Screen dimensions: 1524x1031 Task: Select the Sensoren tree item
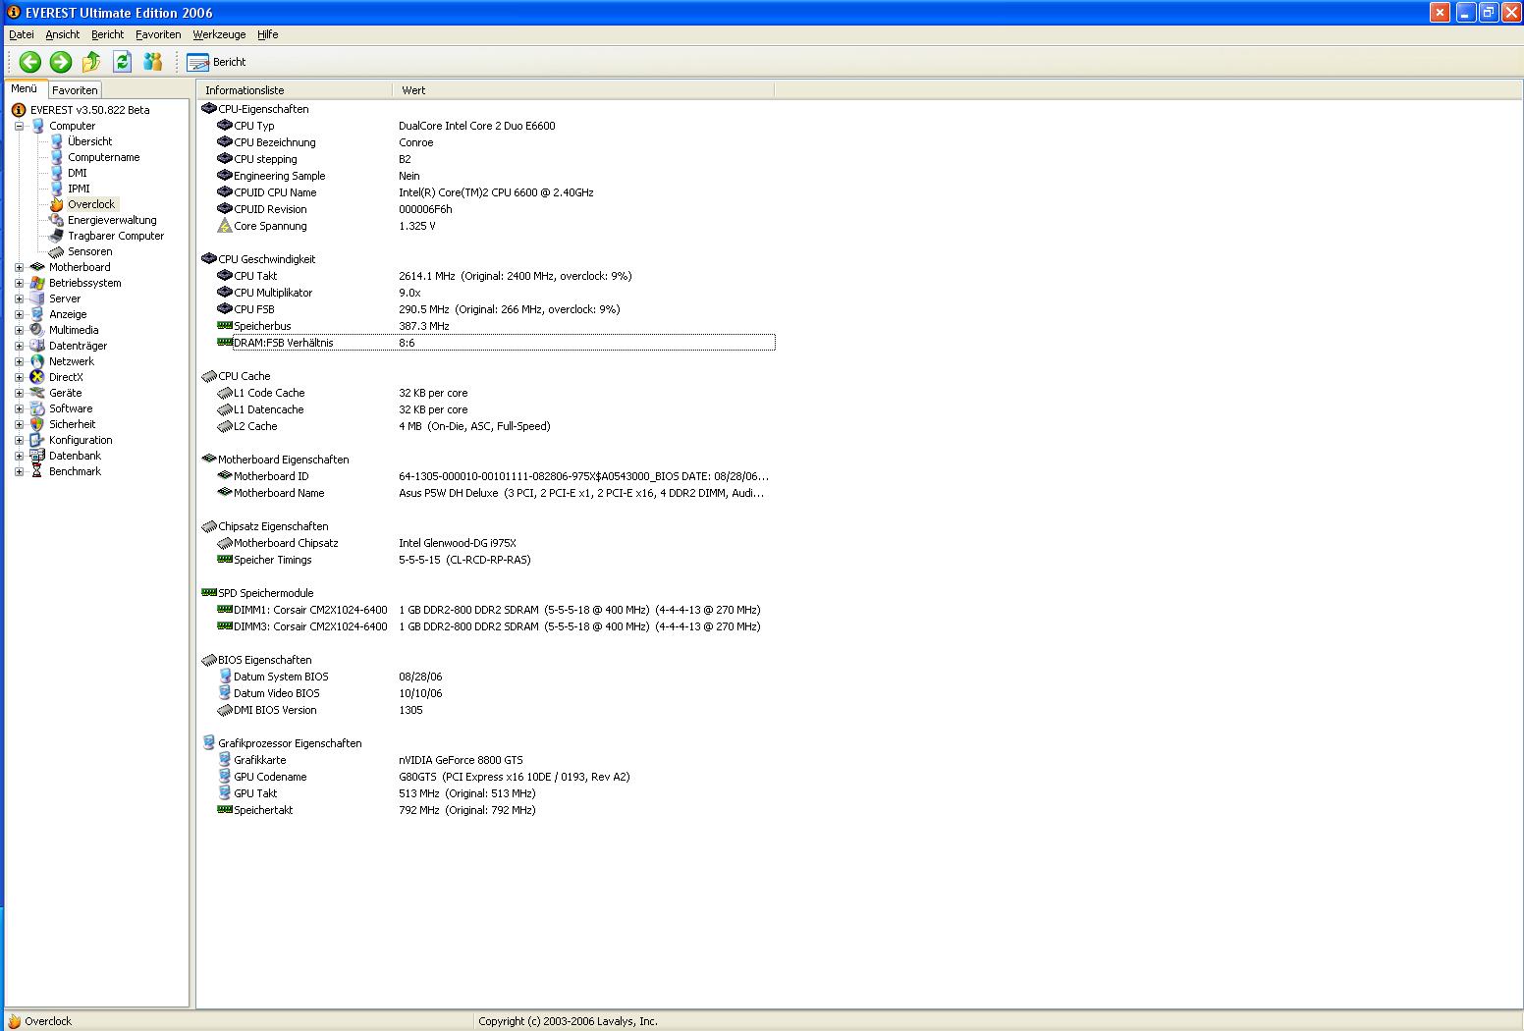(x=89, y=251)
